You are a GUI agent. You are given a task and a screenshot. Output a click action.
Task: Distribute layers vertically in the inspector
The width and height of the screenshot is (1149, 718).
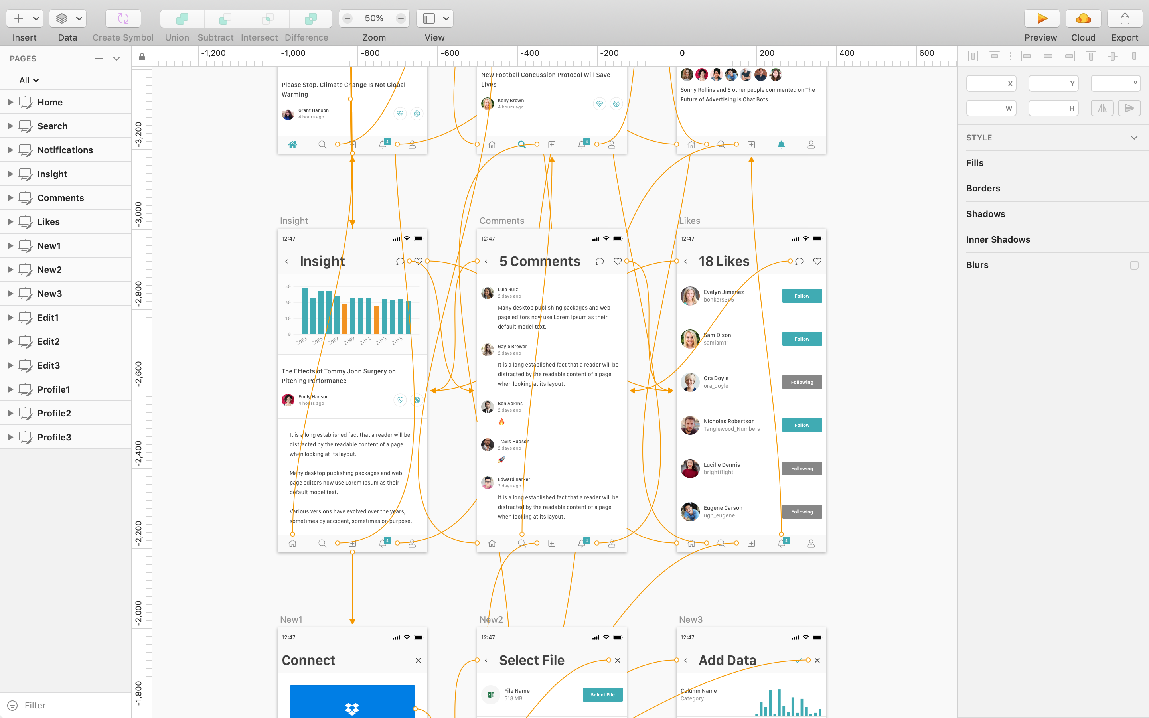click(994, 57)
